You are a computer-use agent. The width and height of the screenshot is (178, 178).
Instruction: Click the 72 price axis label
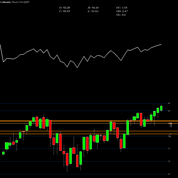(169, 161)
